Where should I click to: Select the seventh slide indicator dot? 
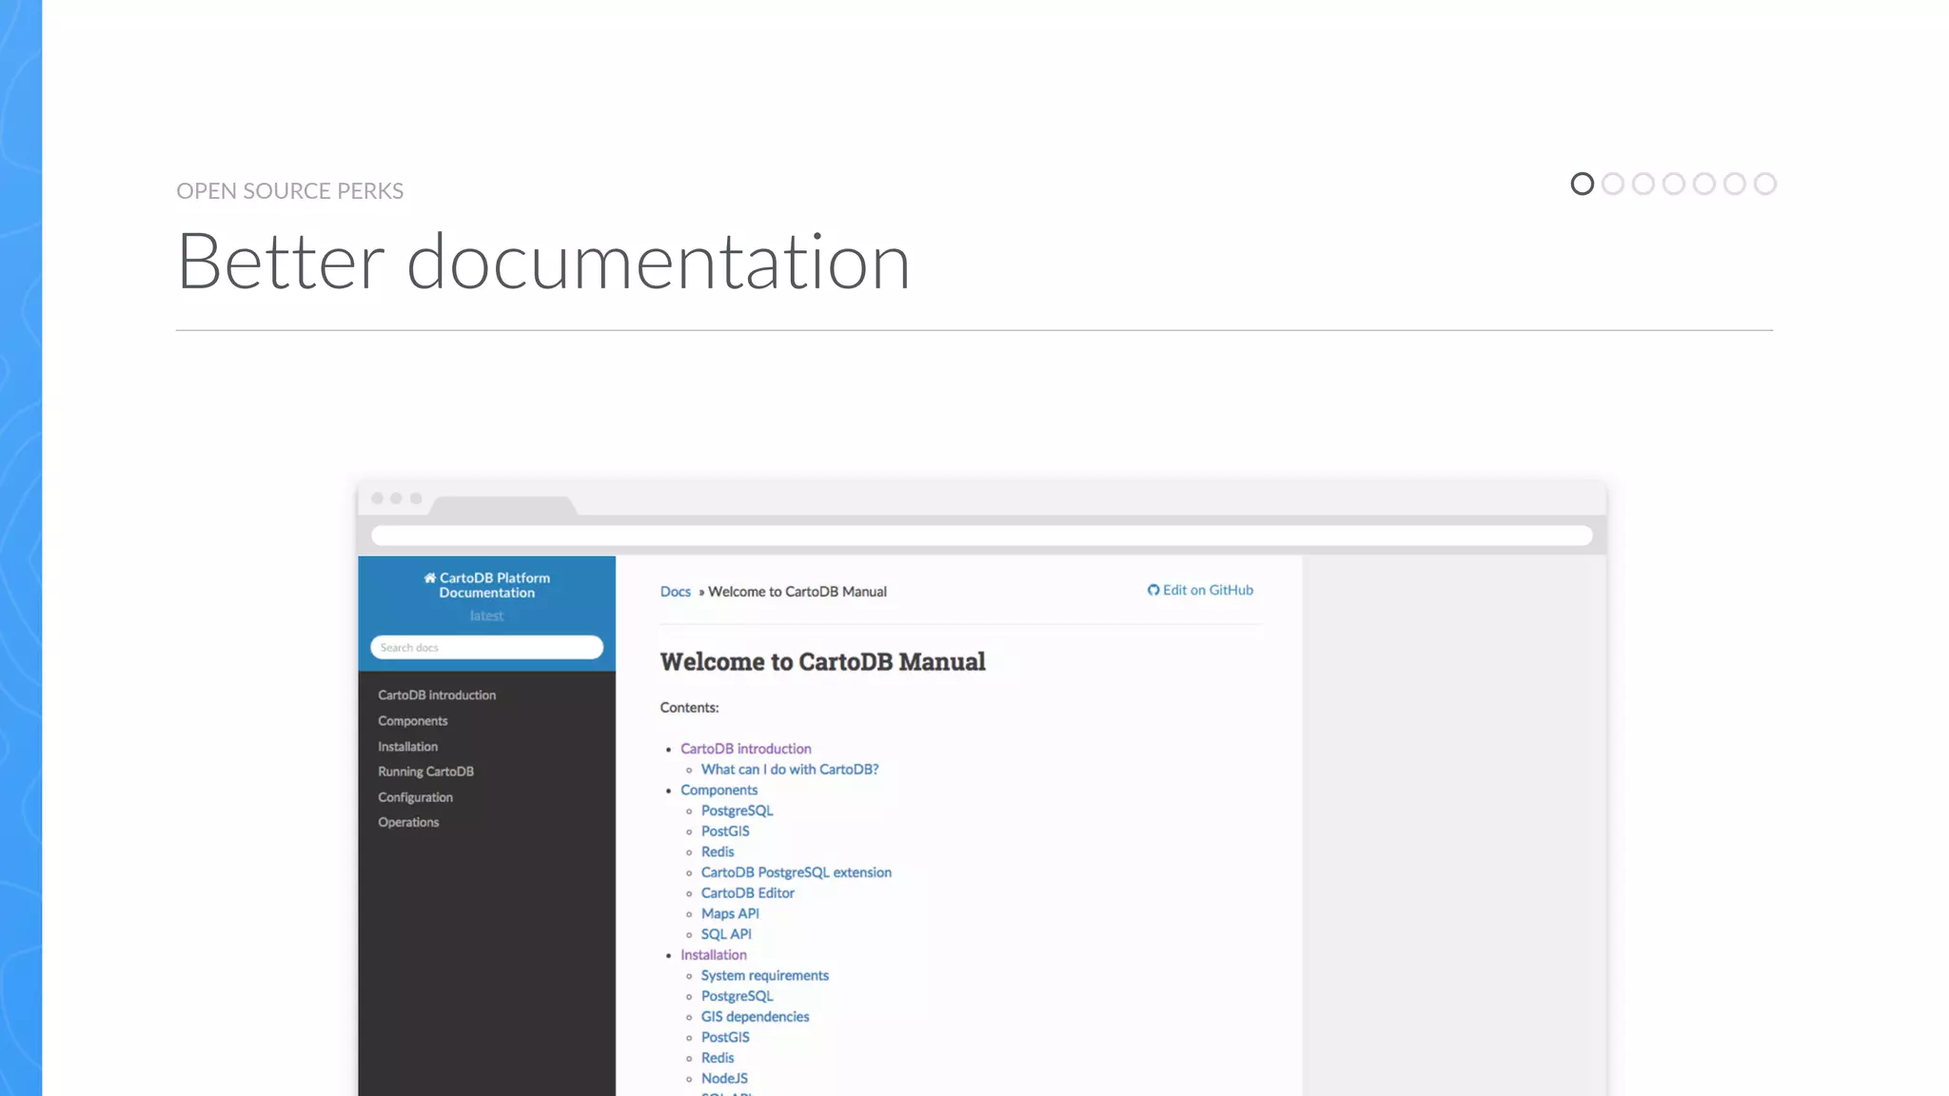click(1764, 184)
